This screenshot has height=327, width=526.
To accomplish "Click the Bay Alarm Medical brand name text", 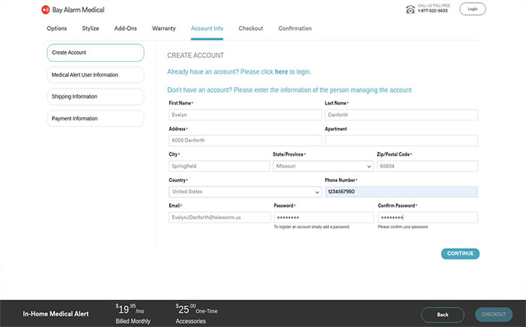I will pos(78,10).
